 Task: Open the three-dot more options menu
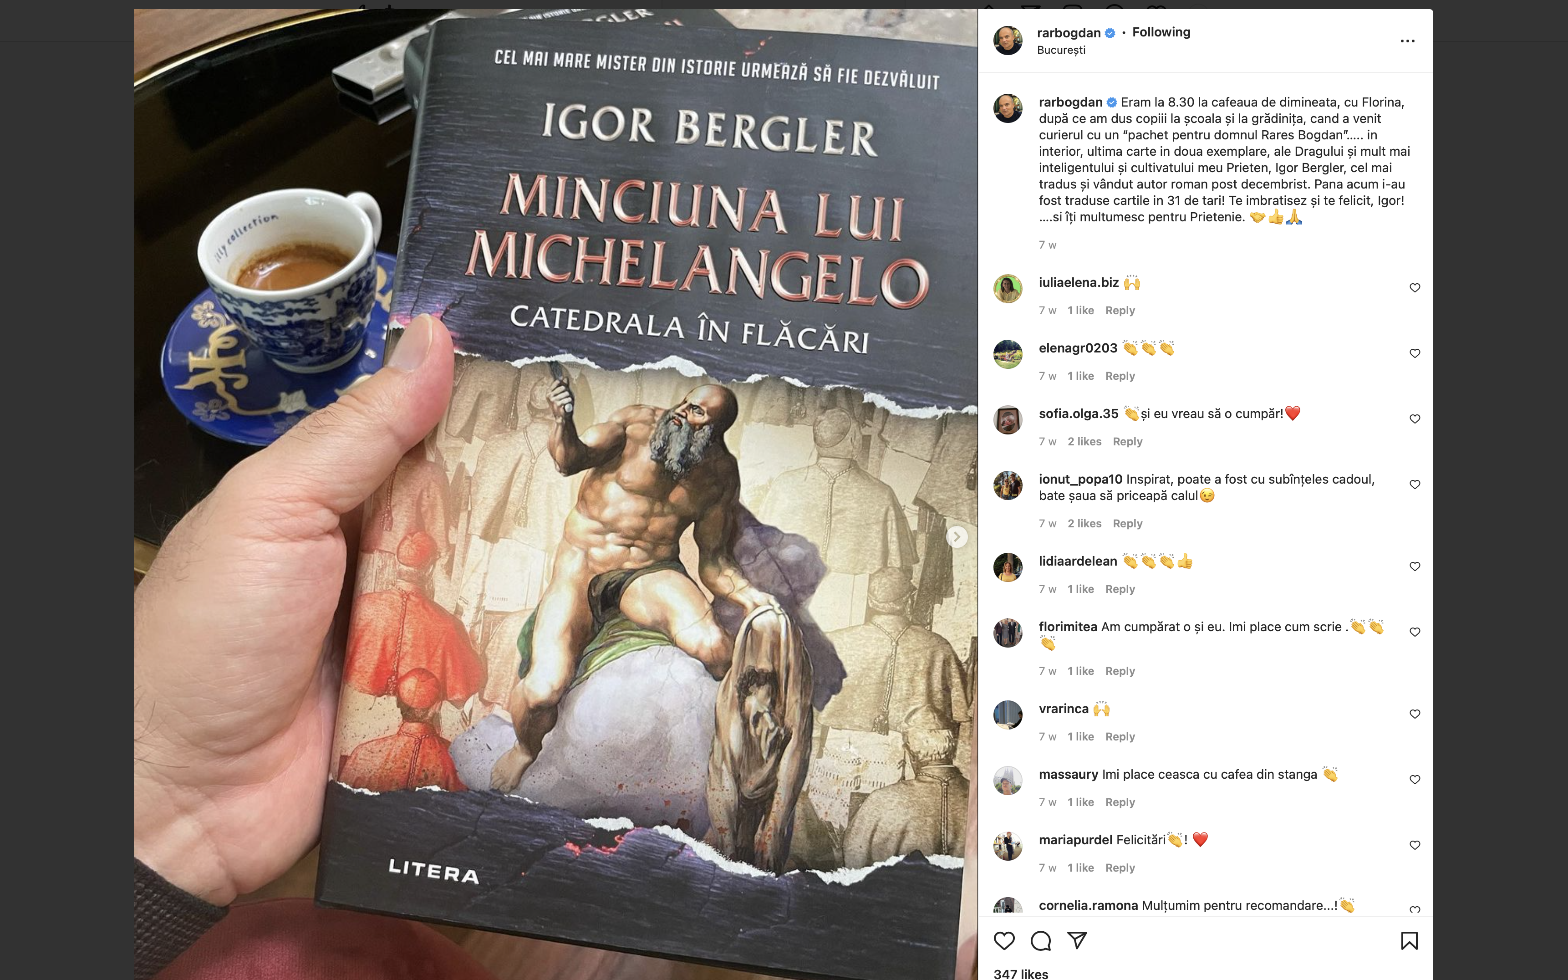[1407, 41]
